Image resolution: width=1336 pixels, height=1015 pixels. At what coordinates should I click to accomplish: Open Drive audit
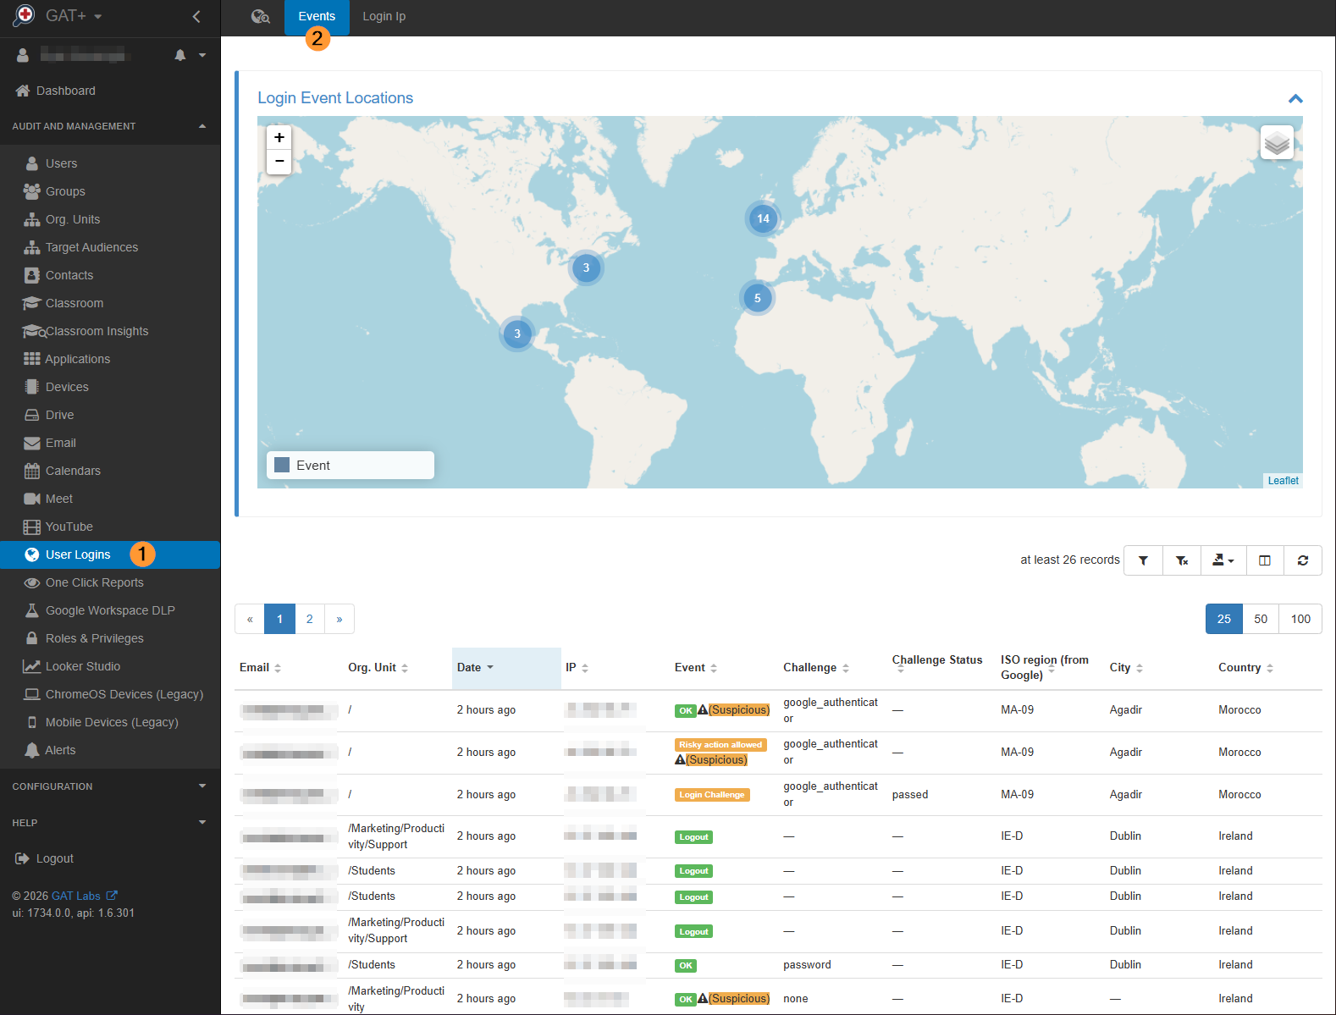point(59,415)
